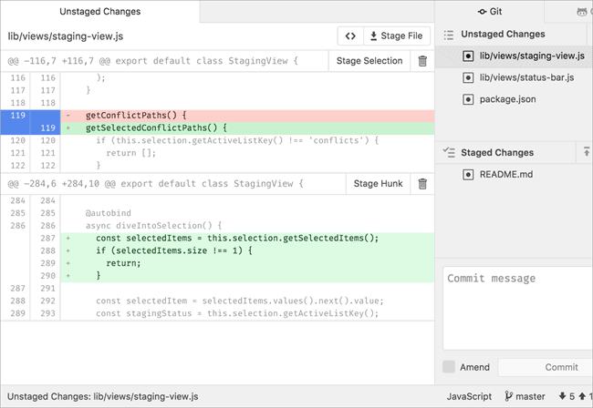The image size is (593, 408).
Task: Click the unstage all up-arrow icon
Action: pyautogui.click(x=585, y=152)
